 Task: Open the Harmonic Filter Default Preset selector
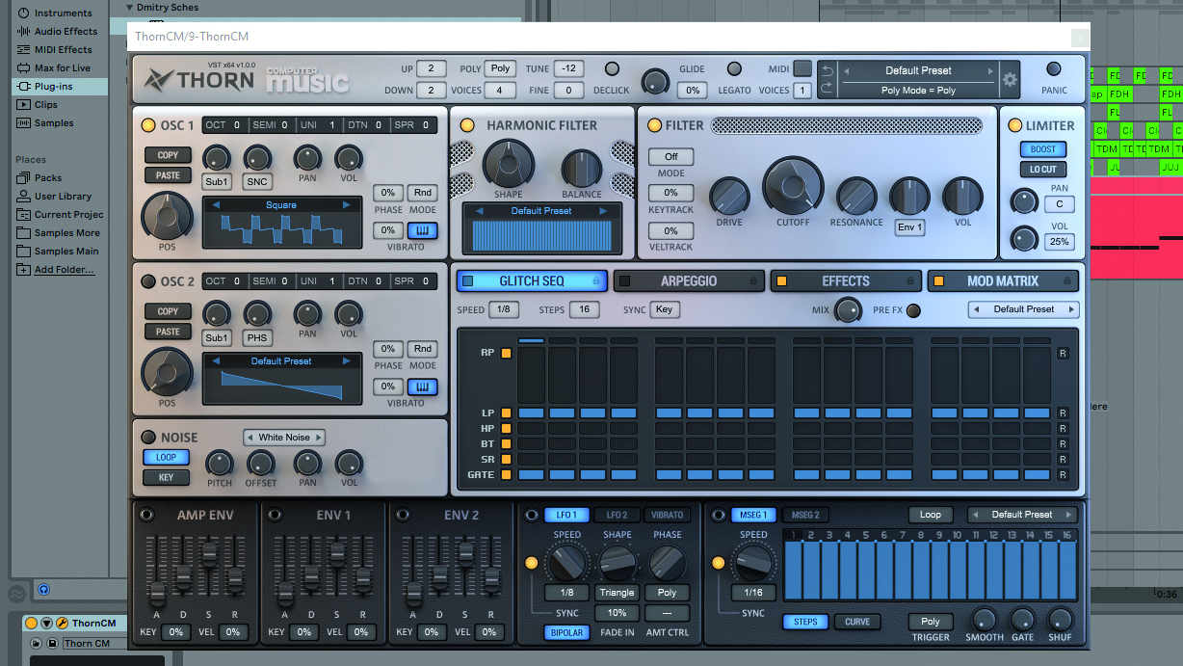541,211
